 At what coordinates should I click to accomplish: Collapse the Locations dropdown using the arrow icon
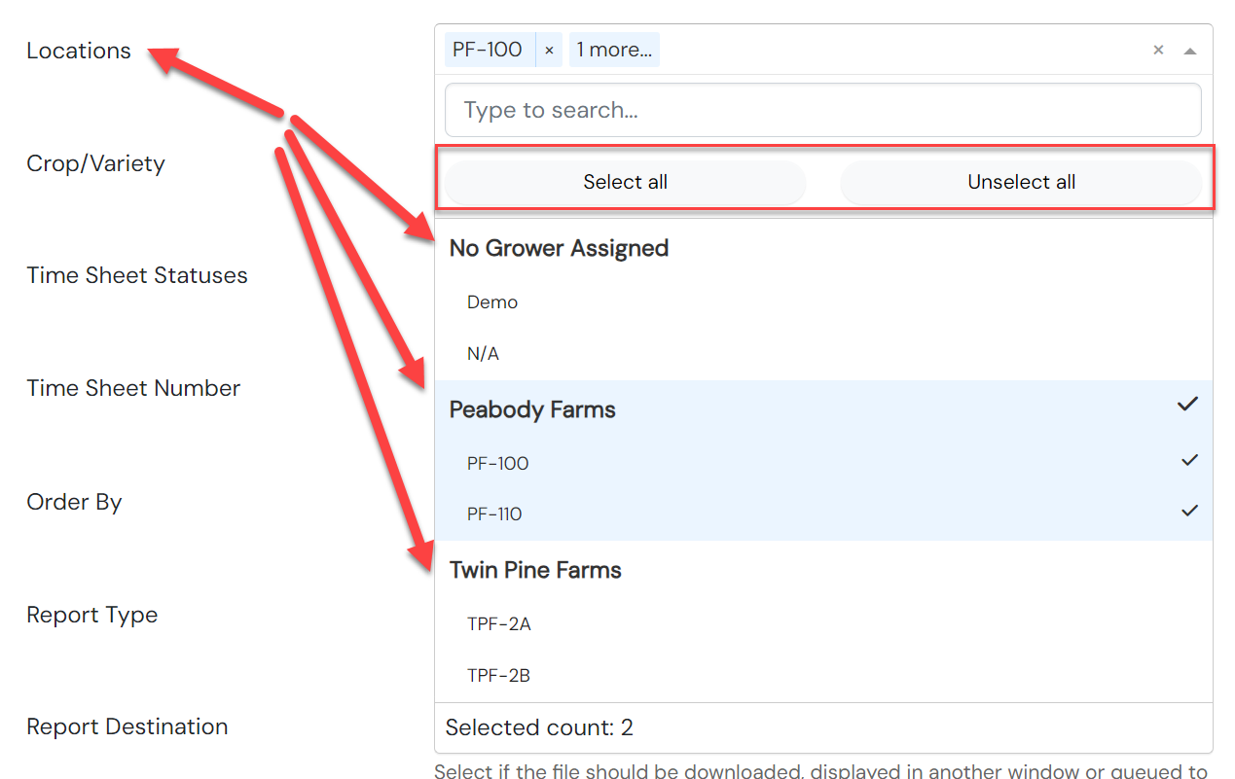1189,51
